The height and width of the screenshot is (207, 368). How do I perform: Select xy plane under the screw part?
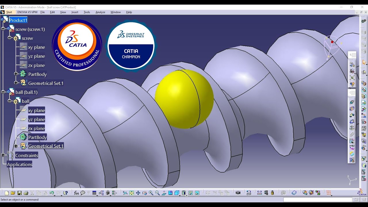(x=37, y=47)
